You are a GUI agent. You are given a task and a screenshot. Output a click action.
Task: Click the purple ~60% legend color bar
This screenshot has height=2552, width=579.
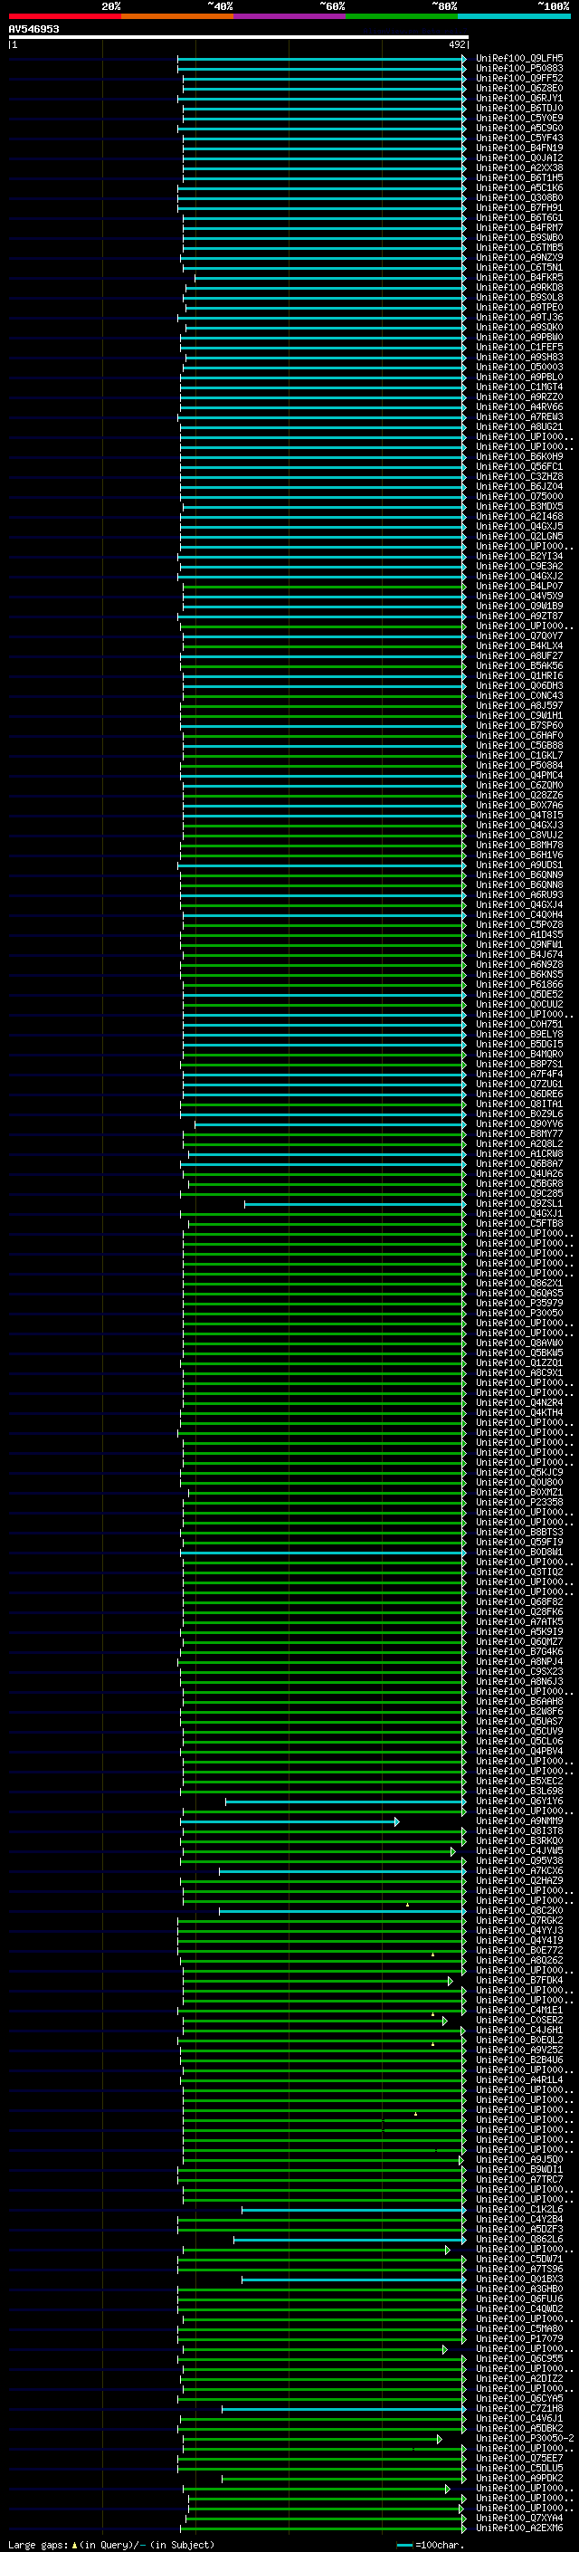pos(289,16)
